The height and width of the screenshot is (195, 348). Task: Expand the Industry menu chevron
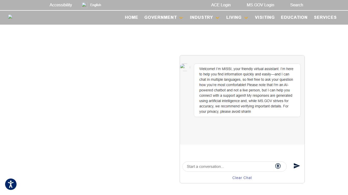coord(217,18)
